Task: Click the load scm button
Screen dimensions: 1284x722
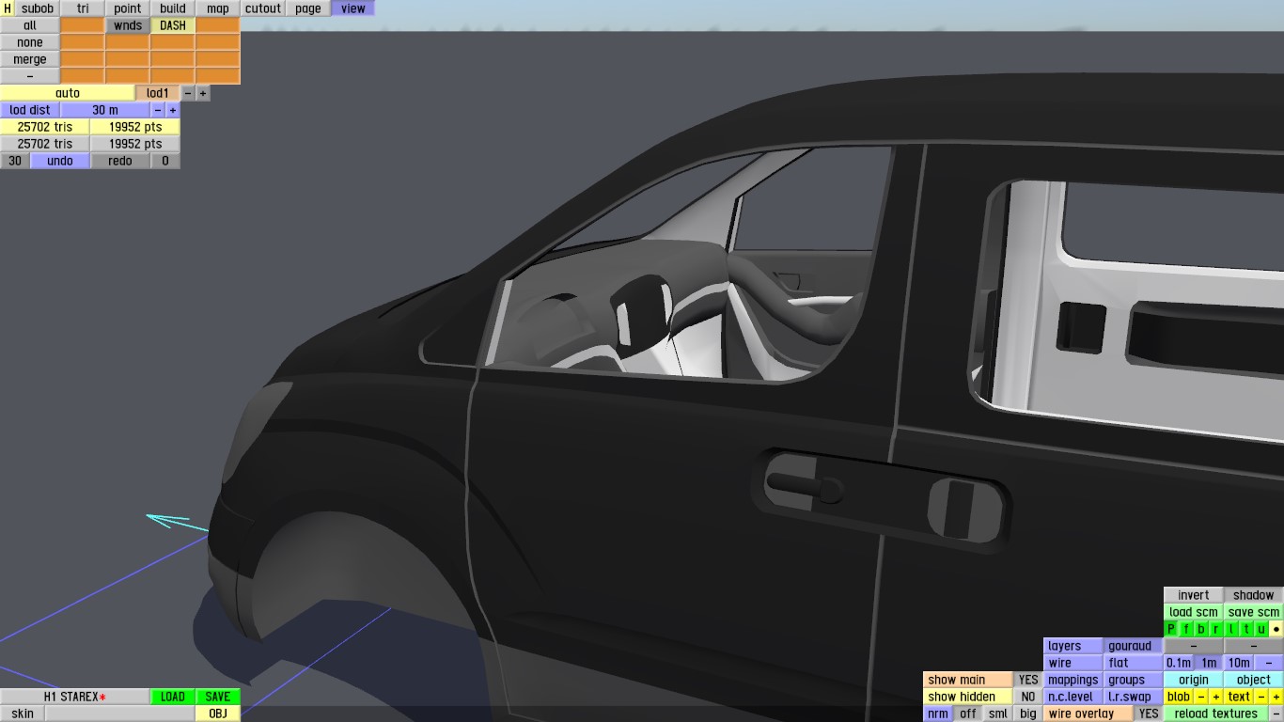Action: 1194,612
